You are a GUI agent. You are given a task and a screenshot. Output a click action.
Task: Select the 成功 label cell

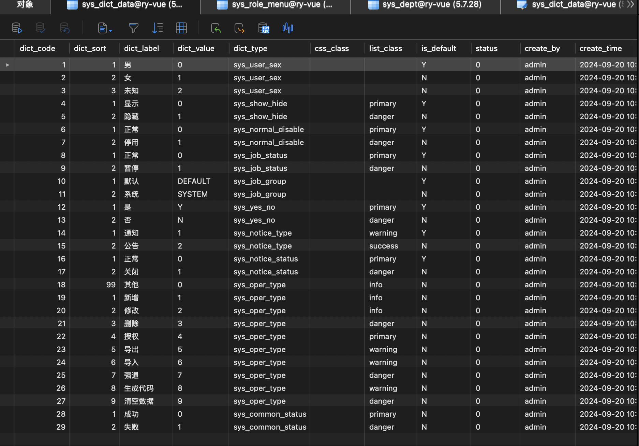pos(146,414)
